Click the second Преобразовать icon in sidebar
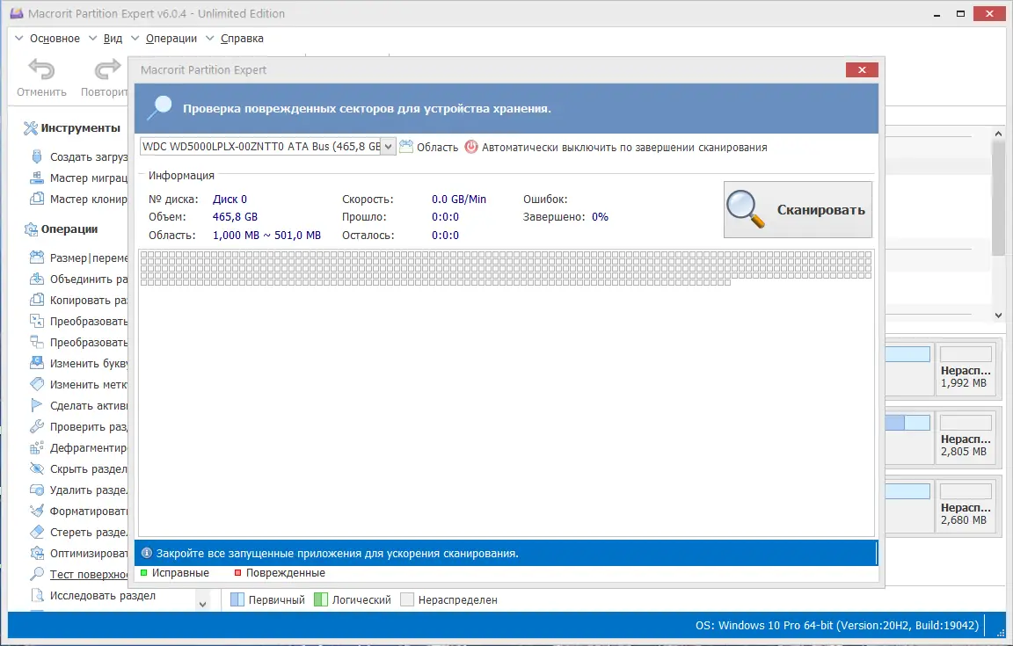Image resolution: width=1013 pixels, height=646 pixels. (x=37, y=342)
